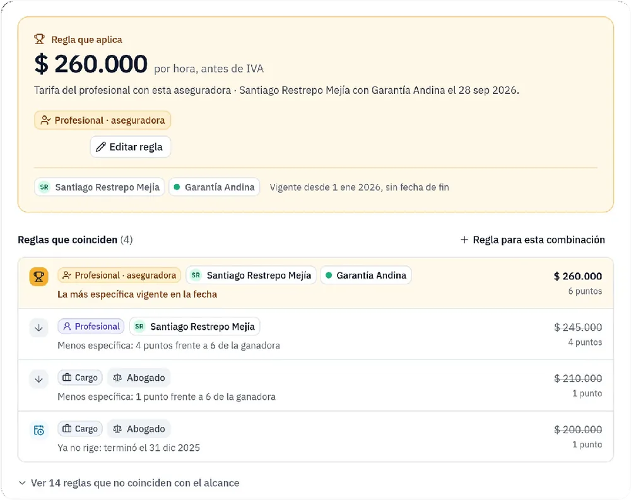Click 'La más específica vigente en la fecha'
Screen dimensions: 631x500
click(137, 294)
